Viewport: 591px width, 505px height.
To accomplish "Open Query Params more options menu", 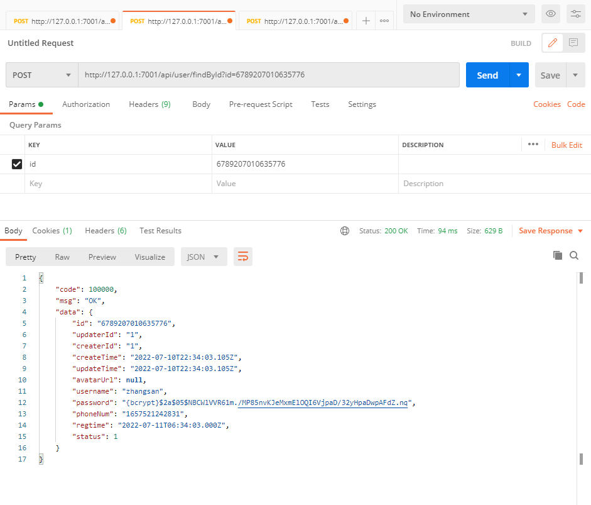I will click(533, 145).
